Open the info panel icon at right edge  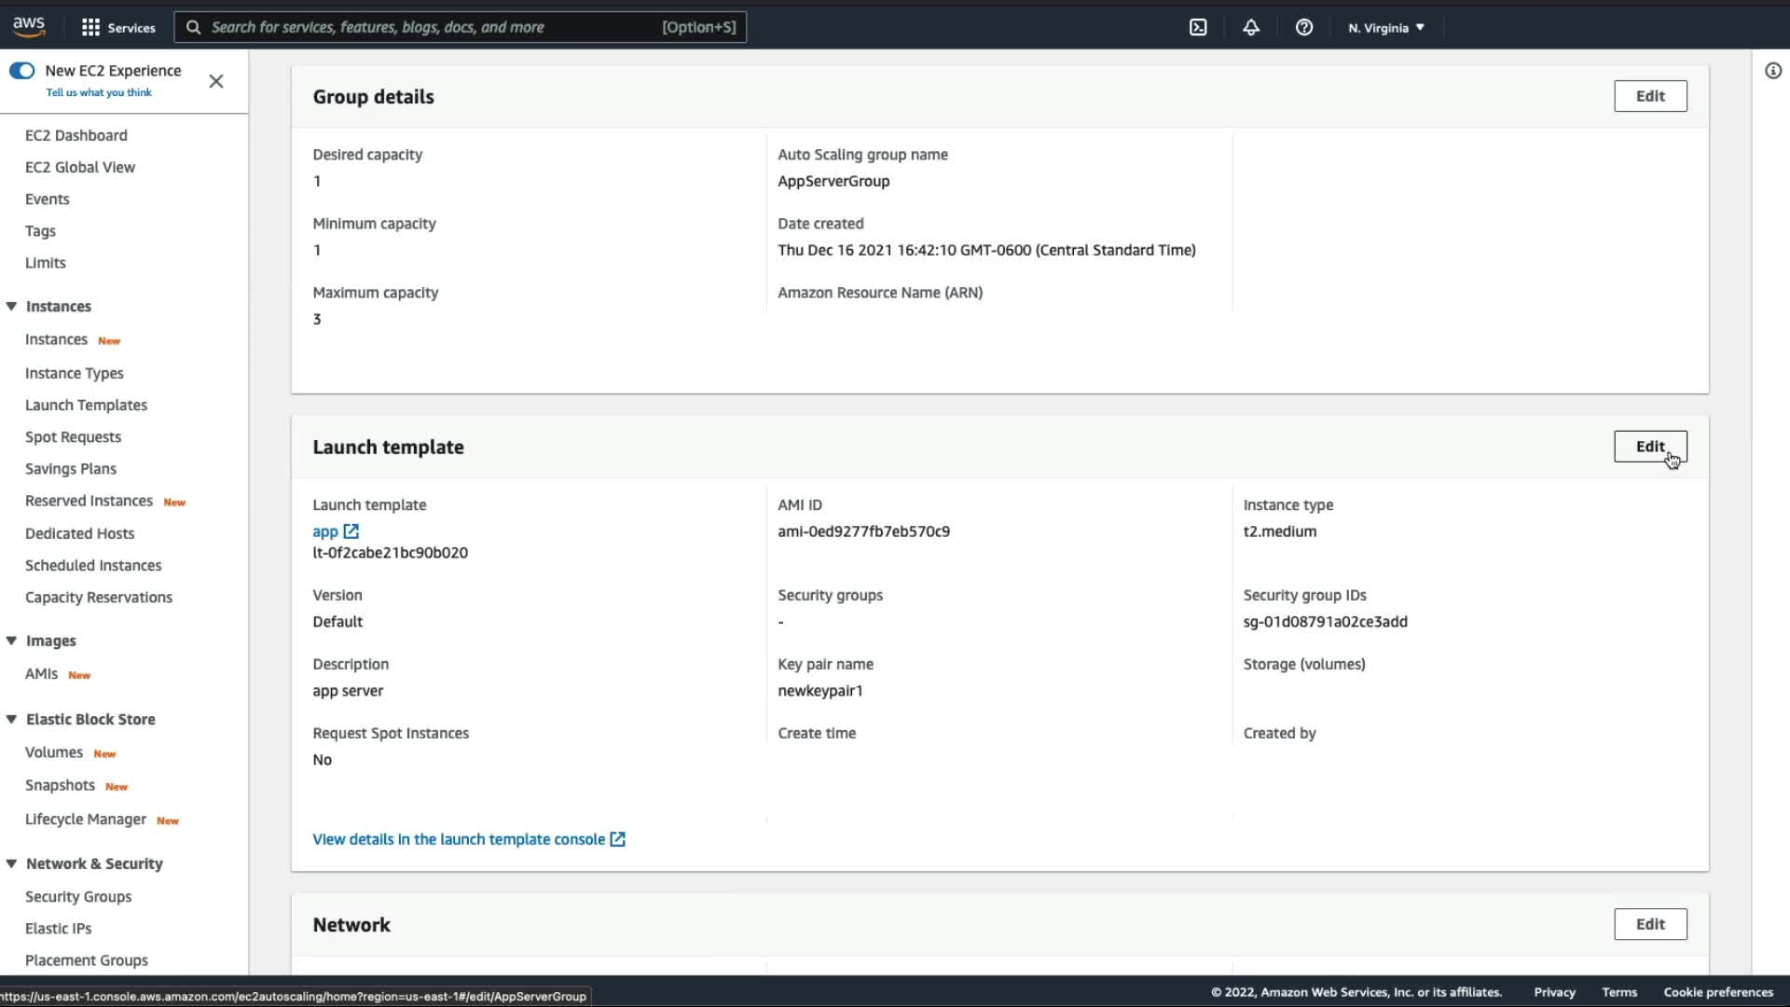click(1773, 71)
